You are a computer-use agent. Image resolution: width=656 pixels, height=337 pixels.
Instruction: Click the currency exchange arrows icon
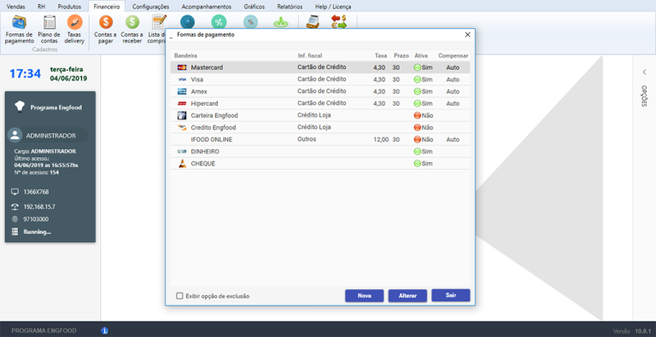click(339, 21)
